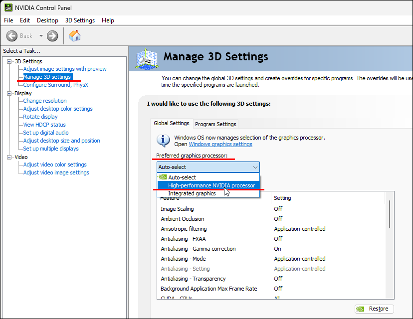The width and height of the screenshot is (413, 319).
Task: Open the 3D Settings menu
Action: [80, 20]
